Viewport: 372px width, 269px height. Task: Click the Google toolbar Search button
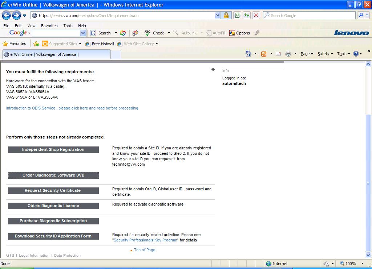(x=101, y=33)
